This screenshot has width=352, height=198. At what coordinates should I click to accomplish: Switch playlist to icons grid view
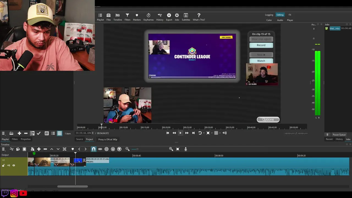click(59, 133)
